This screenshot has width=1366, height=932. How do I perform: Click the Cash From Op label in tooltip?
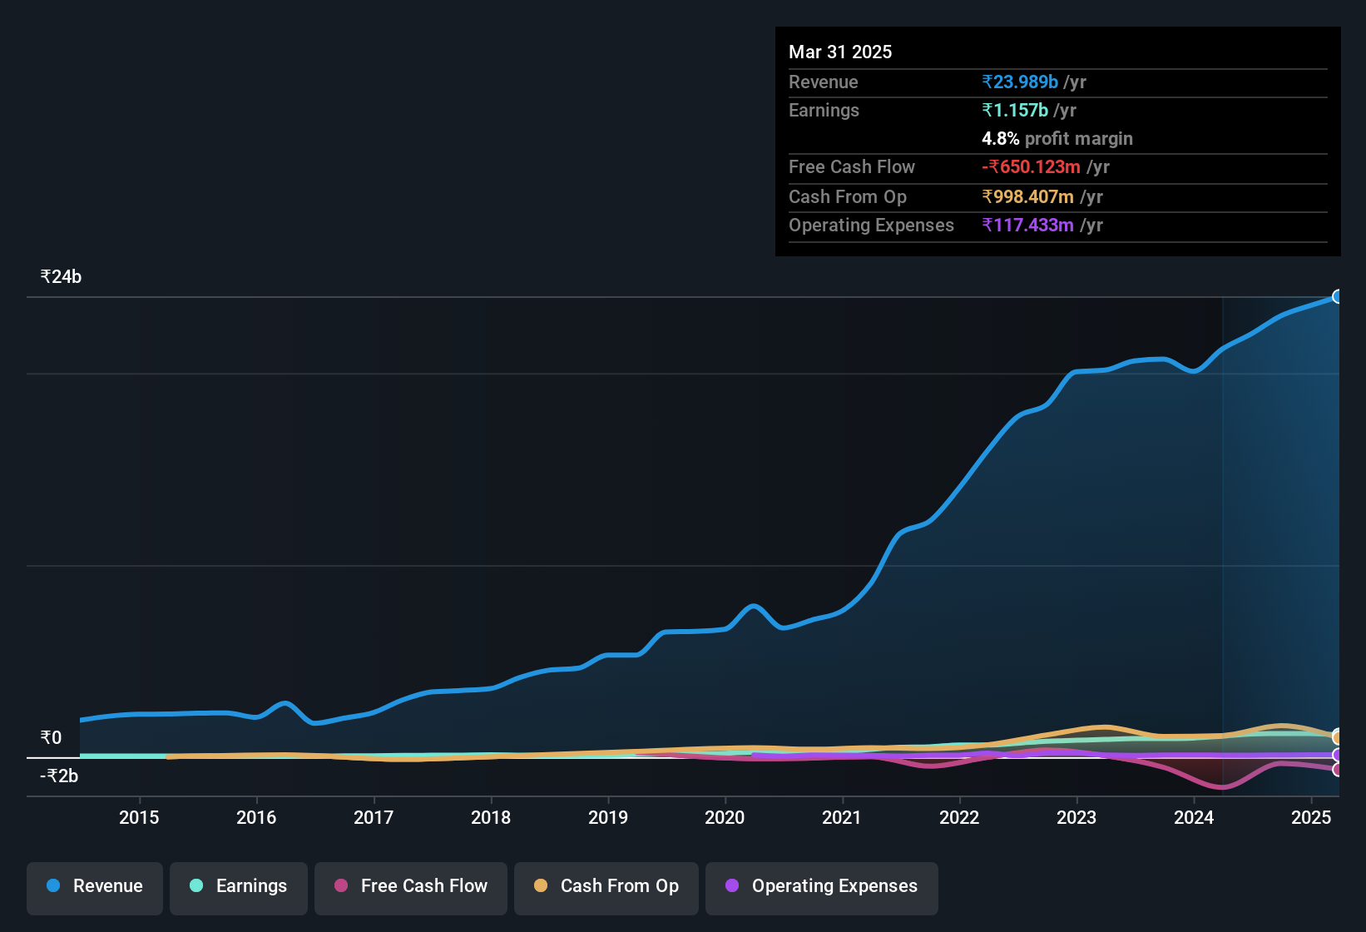tap(848, 196)
